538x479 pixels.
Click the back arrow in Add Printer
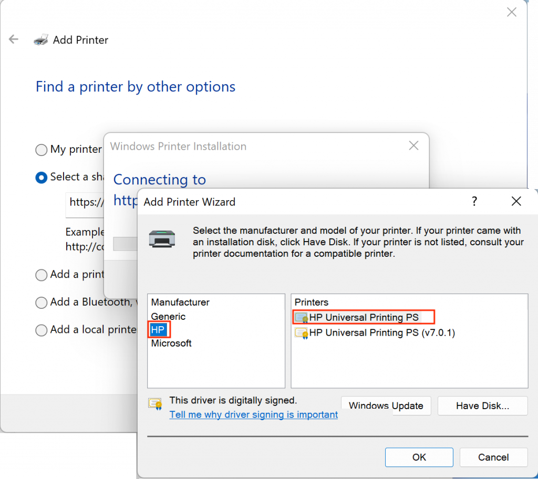click(x=14, y=39)
